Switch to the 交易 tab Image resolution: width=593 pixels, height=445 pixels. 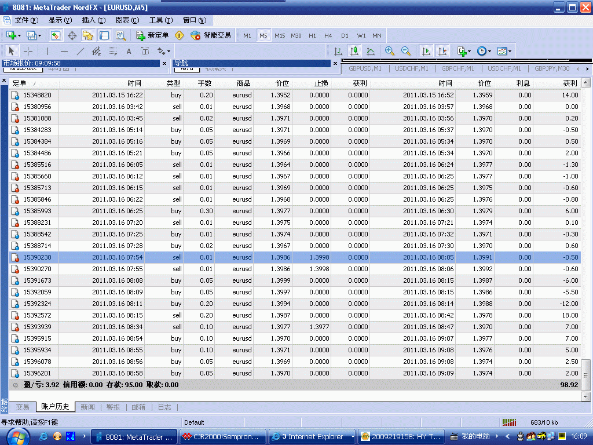23,407
